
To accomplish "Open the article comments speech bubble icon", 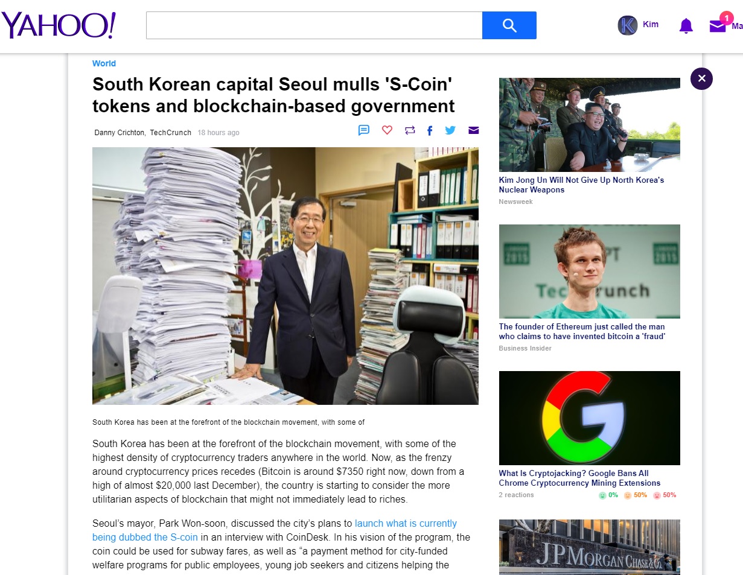I will click(x=364, y=130).
